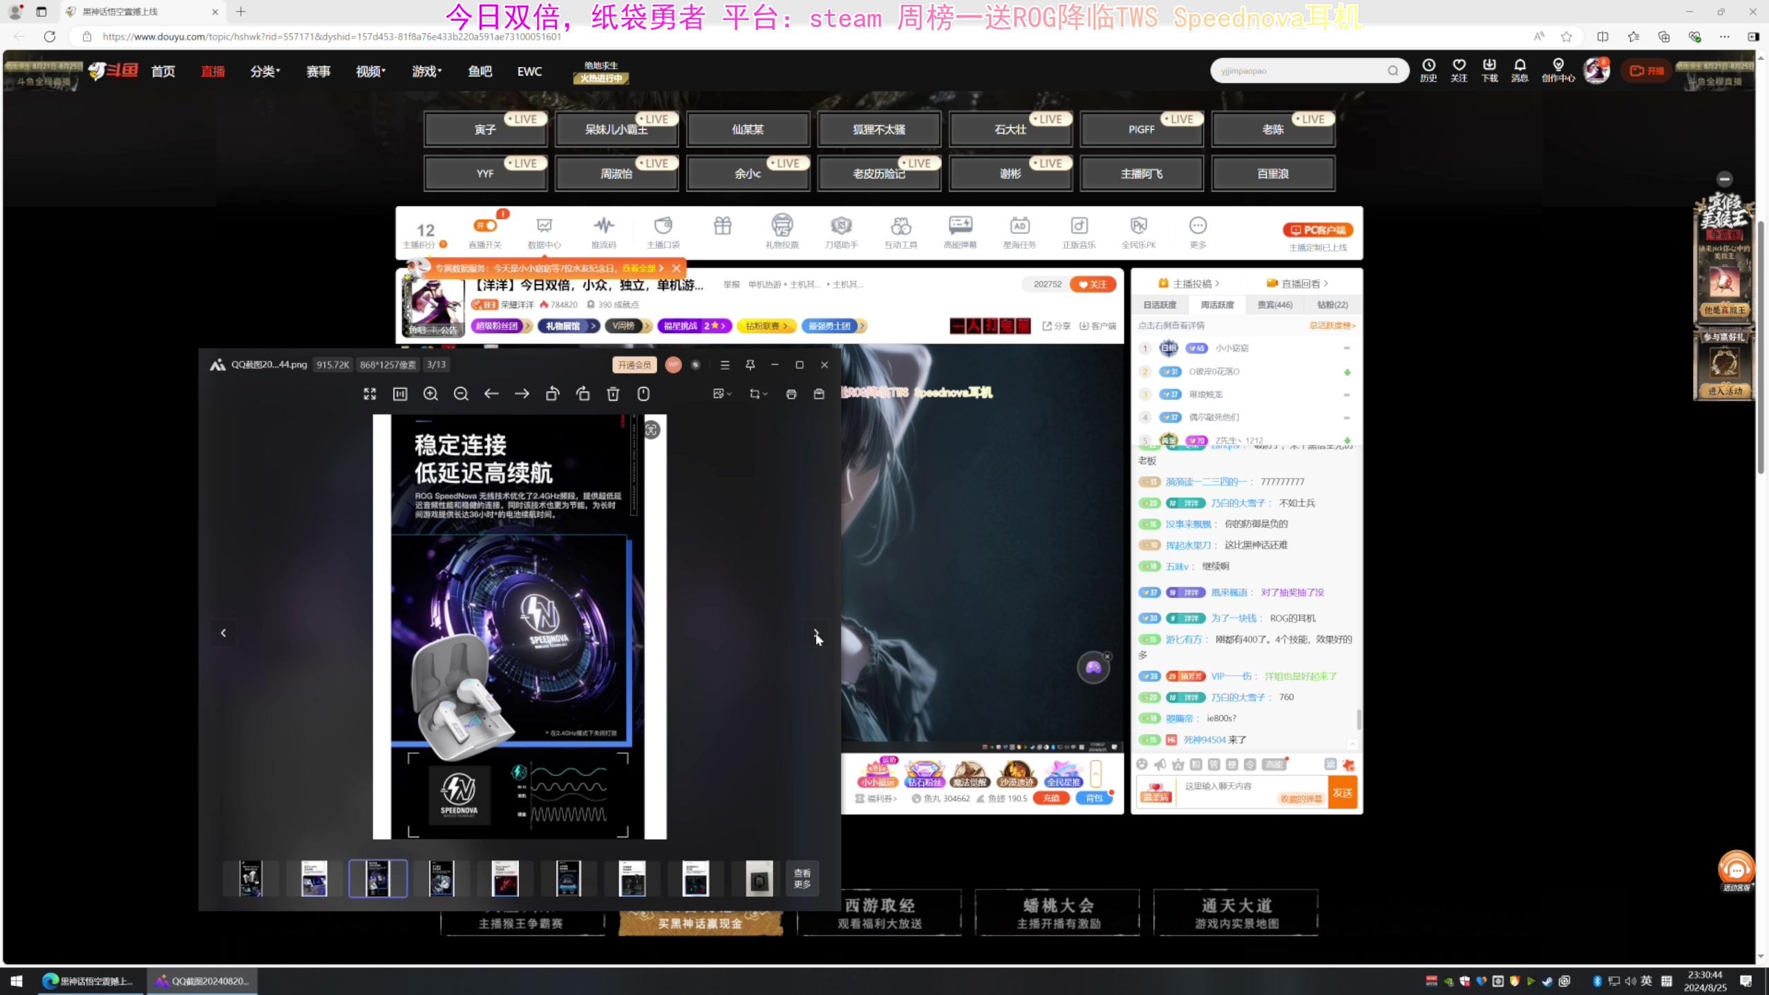Switch to 贵宾(446) tab
The height and width of the screenshot is (995, 1769).
point(1275,305)
